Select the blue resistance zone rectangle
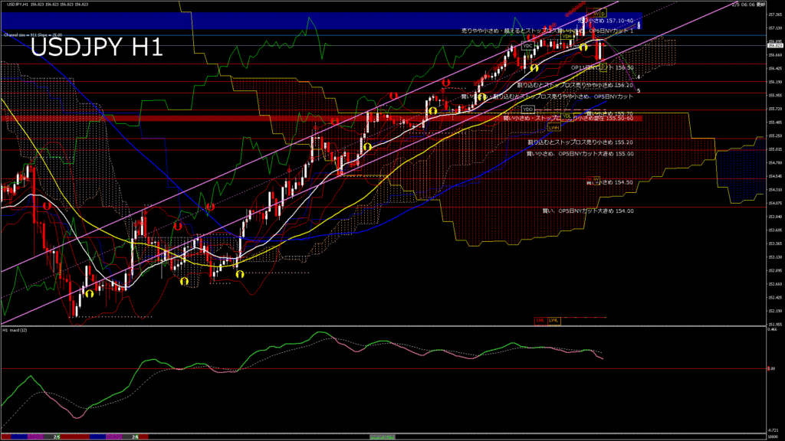This screenshot has height=441, width=785. [x=307, y=21]
